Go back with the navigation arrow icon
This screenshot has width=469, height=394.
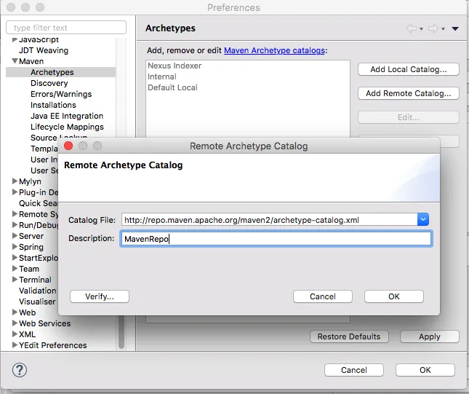[x=412, y=28]
